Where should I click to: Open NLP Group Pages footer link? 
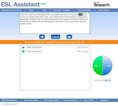pos(31,100)
